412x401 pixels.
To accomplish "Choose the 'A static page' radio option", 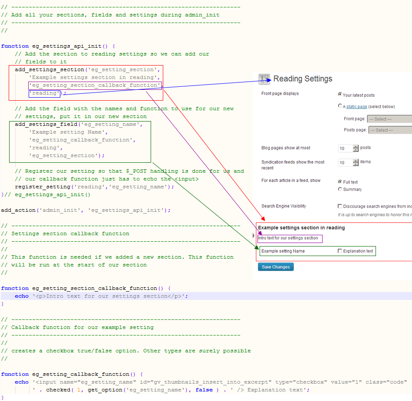I will click(x=339, y=106).
